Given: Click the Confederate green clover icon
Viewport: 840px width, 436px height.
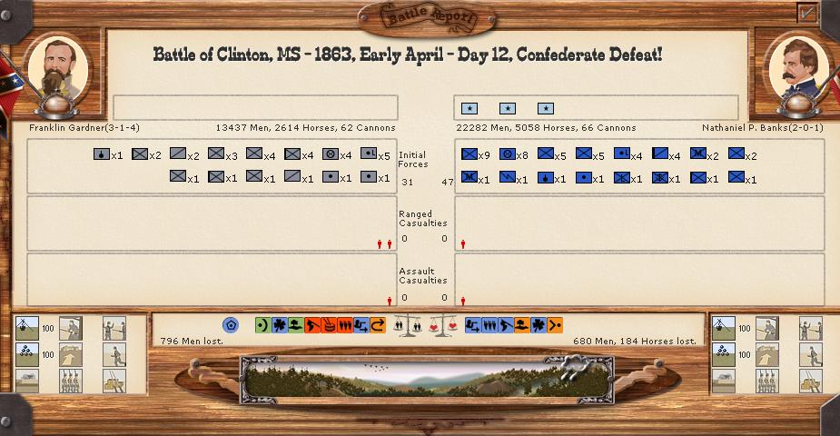Looking at the screenshot, I should [280, 324].
